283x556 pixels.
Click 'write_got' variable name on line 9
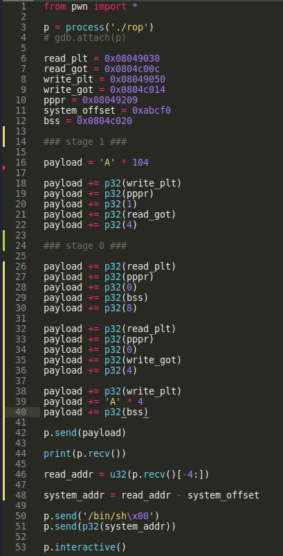pos(69,89)
